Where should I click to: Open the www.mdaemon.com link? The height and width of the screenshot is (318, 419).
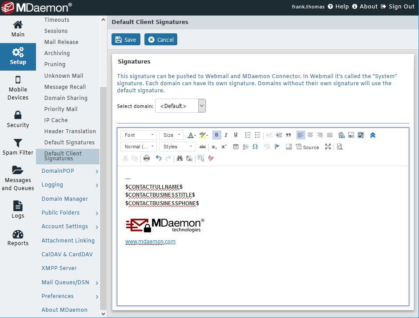click(x=150, y=242)
